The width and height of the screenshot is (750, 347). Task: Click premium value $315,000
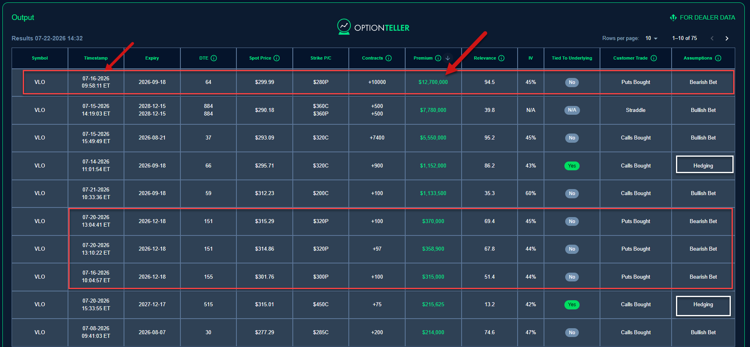433,277
